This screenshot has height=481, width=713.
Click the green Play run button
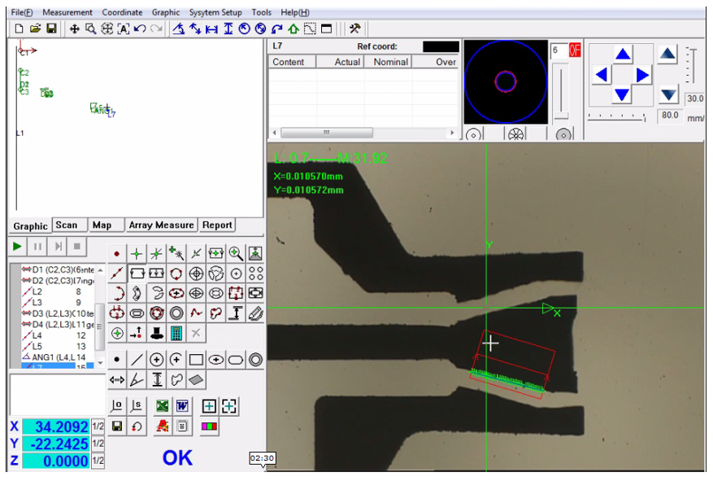(x=17, y=246)
